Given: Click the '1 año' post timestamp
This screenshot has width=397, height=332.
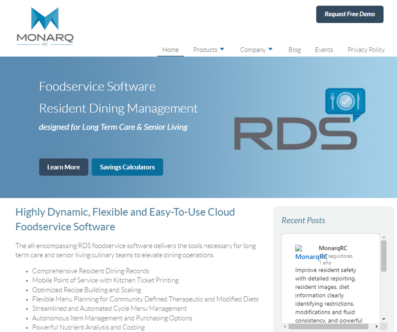Looking at the screenshot, I should 325,263.
